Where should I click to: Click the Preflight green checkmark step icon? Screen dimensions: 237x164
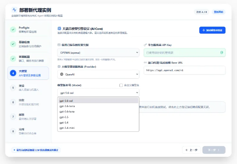[x=13, y=30]
